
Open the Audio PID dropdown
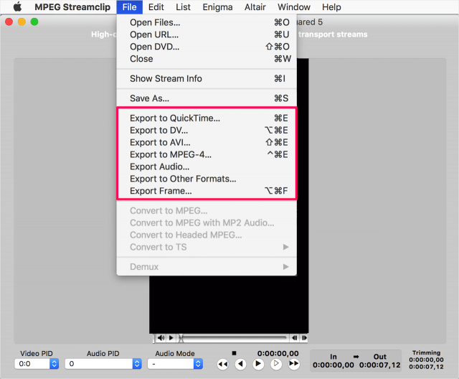[x=103, y=364]
